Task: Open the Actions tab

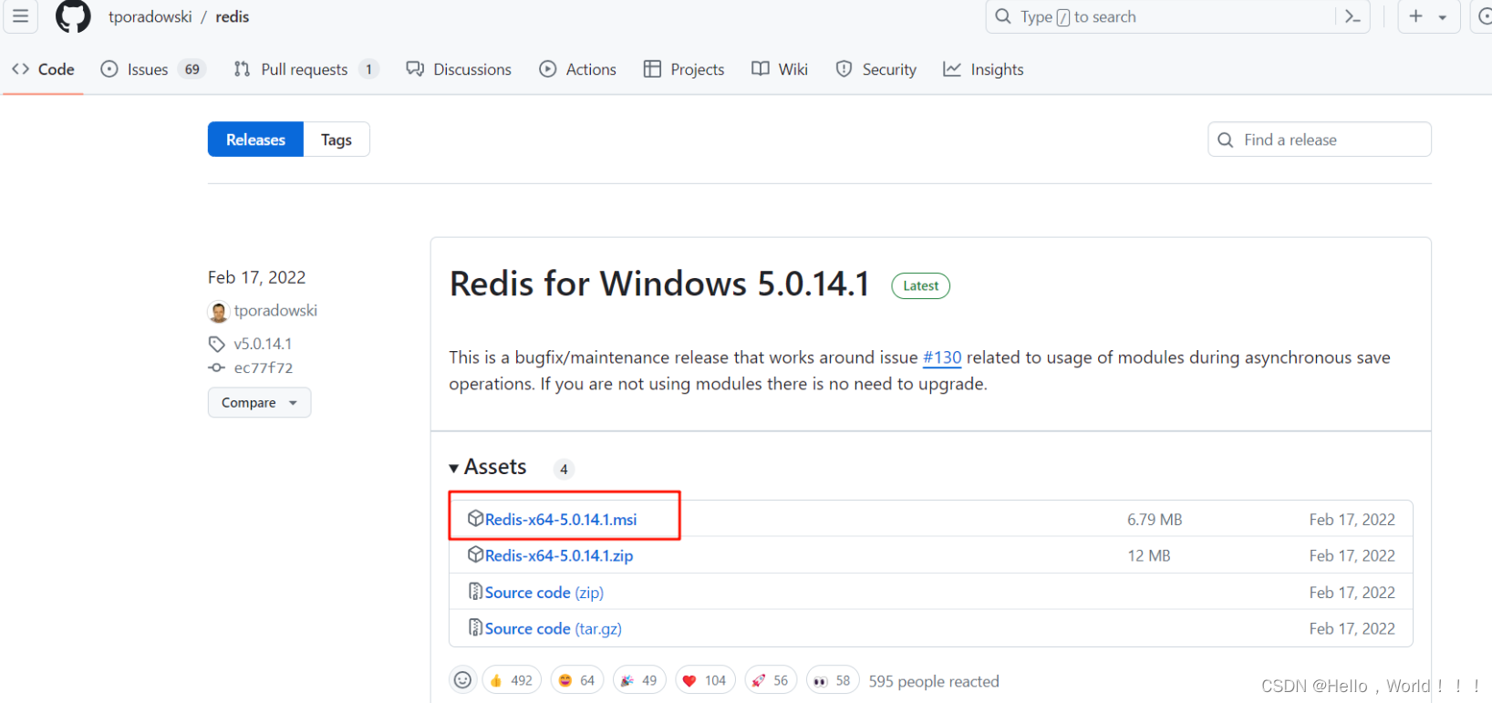Action: tap(577, 69)
